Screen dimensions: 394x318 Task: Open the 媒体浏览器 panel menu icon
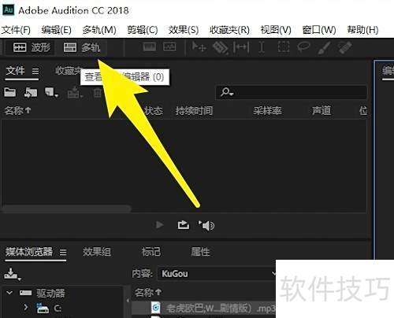[63, 253]
